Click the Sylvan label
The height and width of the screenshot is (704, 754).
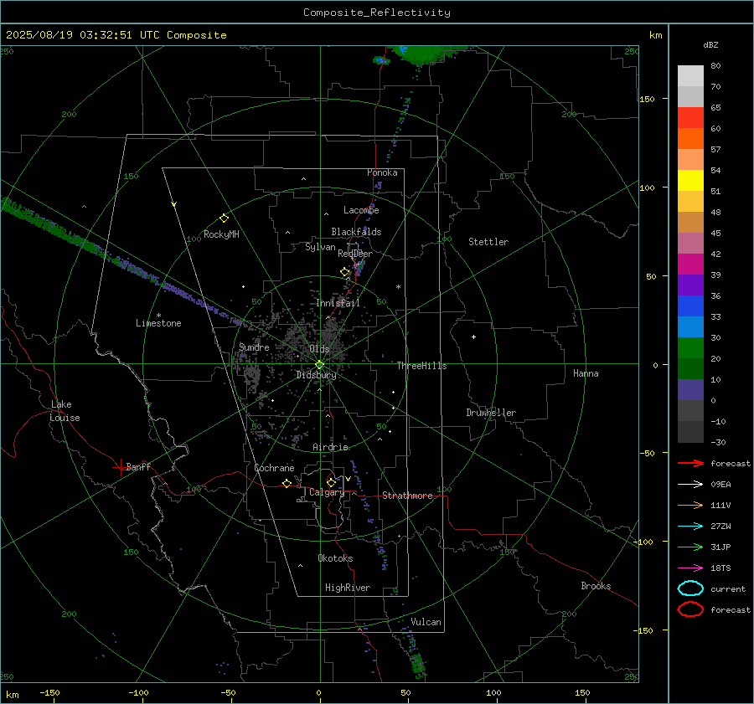[320, 247]
